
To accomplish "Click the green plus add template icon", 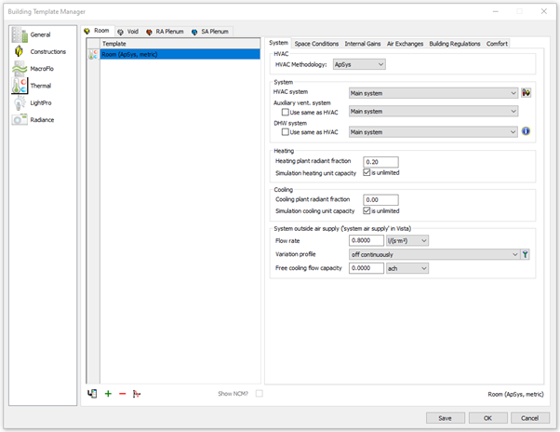I will 107,394.
